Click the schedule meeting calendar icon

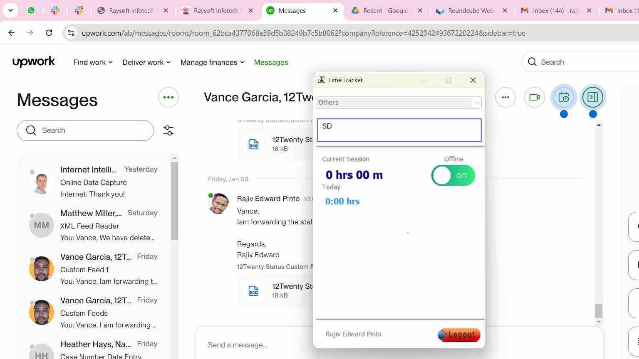pos(564,97)
